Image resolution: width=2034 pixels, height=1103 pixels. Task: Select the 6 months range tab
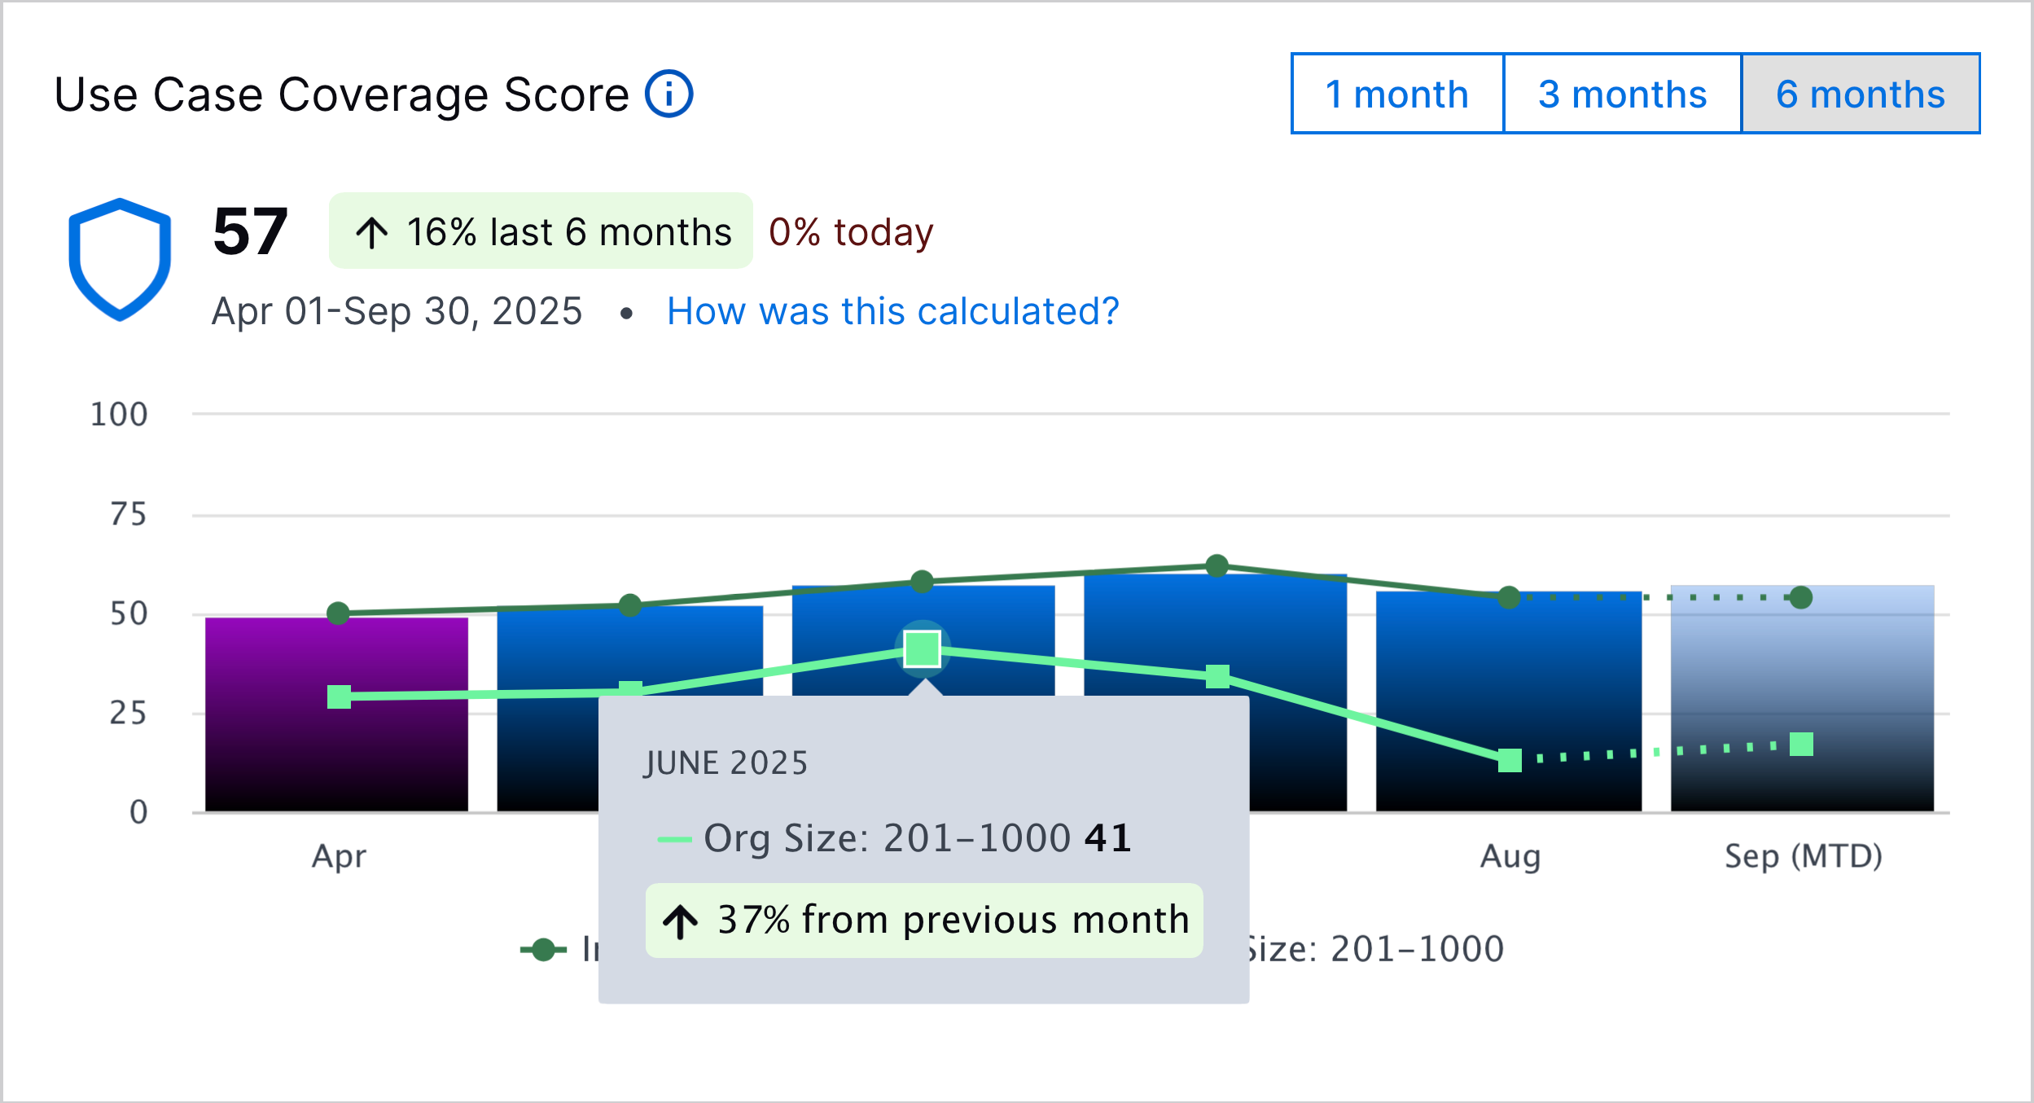(x=1861, y=94)
